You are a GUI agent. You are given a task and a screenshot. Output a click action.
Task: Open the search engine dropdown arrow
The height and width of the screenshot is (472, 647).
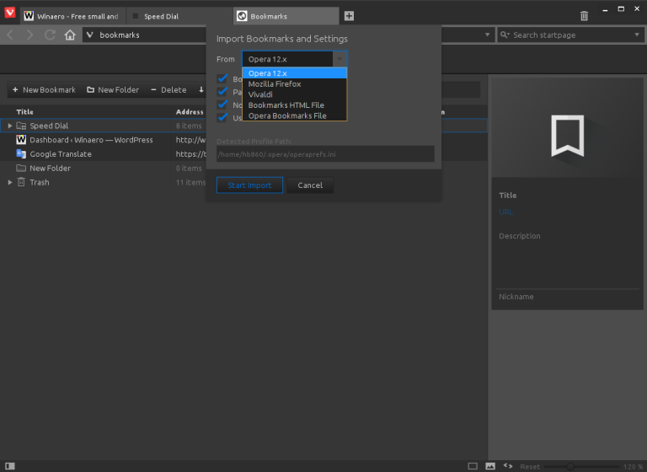637,35
